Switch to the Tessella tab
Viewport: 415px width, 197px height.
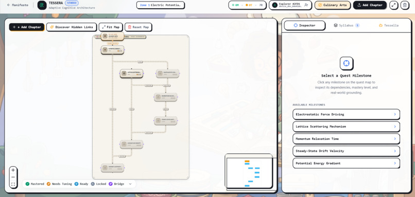389,25
